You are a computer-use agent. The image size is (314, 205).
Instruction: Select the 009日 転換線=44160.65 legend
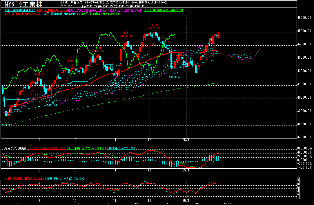pos(52,10)
